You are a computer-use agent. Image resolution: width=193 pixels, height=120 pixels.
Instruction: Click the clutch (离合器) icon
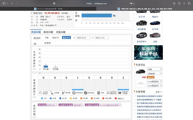click(x=63, y=93)
